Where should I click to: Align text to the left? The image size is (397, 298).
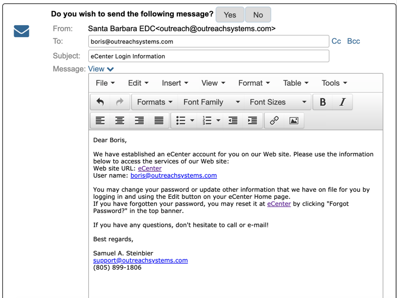(x=100, y=120)
